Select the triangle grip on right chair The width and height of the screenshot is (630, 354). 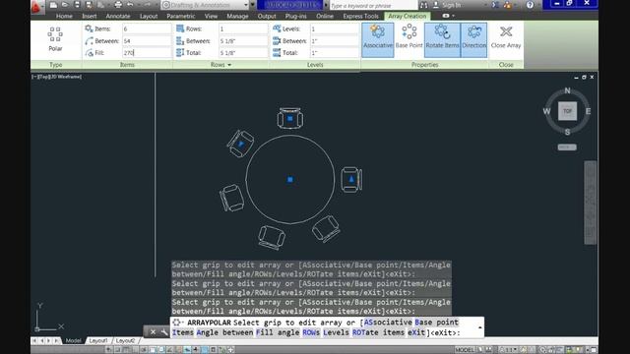pyautogui.click(x=351, y=179)
